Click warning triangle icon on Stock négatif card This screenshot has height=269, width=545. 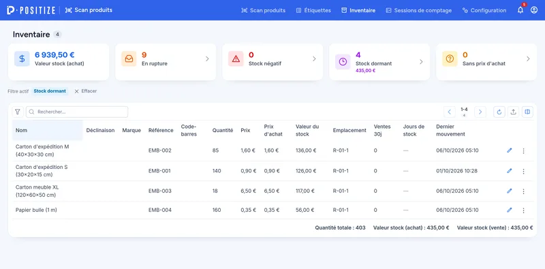click(x=236, y=59)
